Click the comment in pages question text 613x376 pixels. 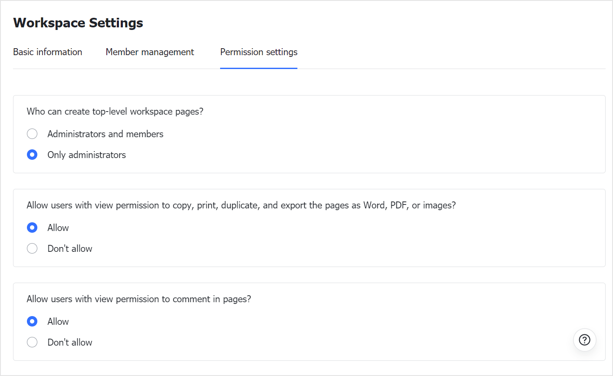point(139,299)
